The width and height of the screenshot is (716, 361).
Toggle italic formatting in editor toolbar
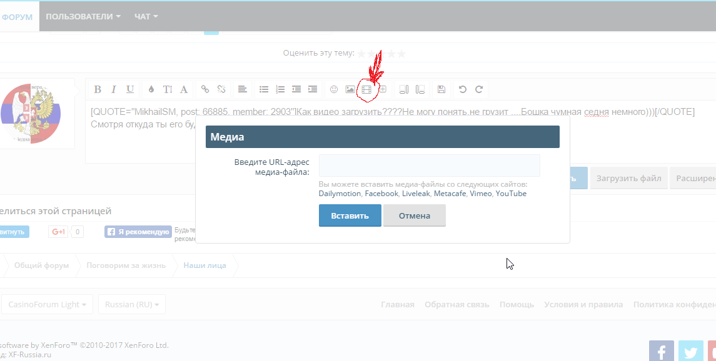114,89
